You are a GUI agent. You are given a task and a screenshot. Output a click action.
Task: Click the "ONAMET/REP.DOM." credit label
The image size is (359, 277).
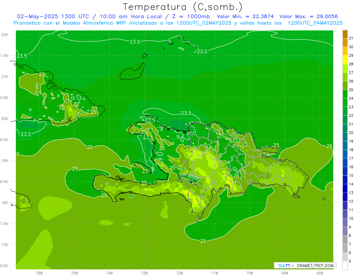pos(316,265)
